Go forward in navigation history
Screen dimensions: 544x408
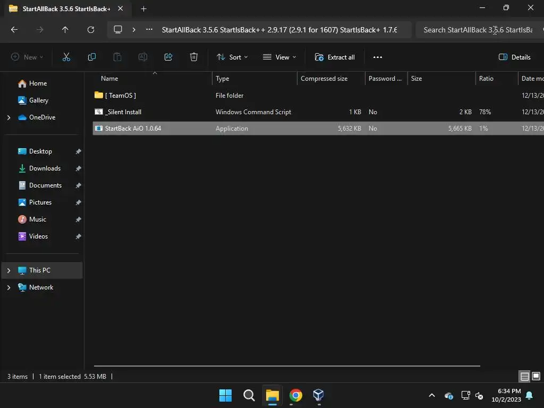tap(40, 30)
